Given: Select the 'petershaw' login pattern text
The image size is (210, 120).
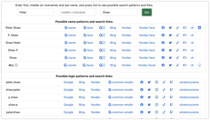Looking at the screenshot, I should [13, 112].
